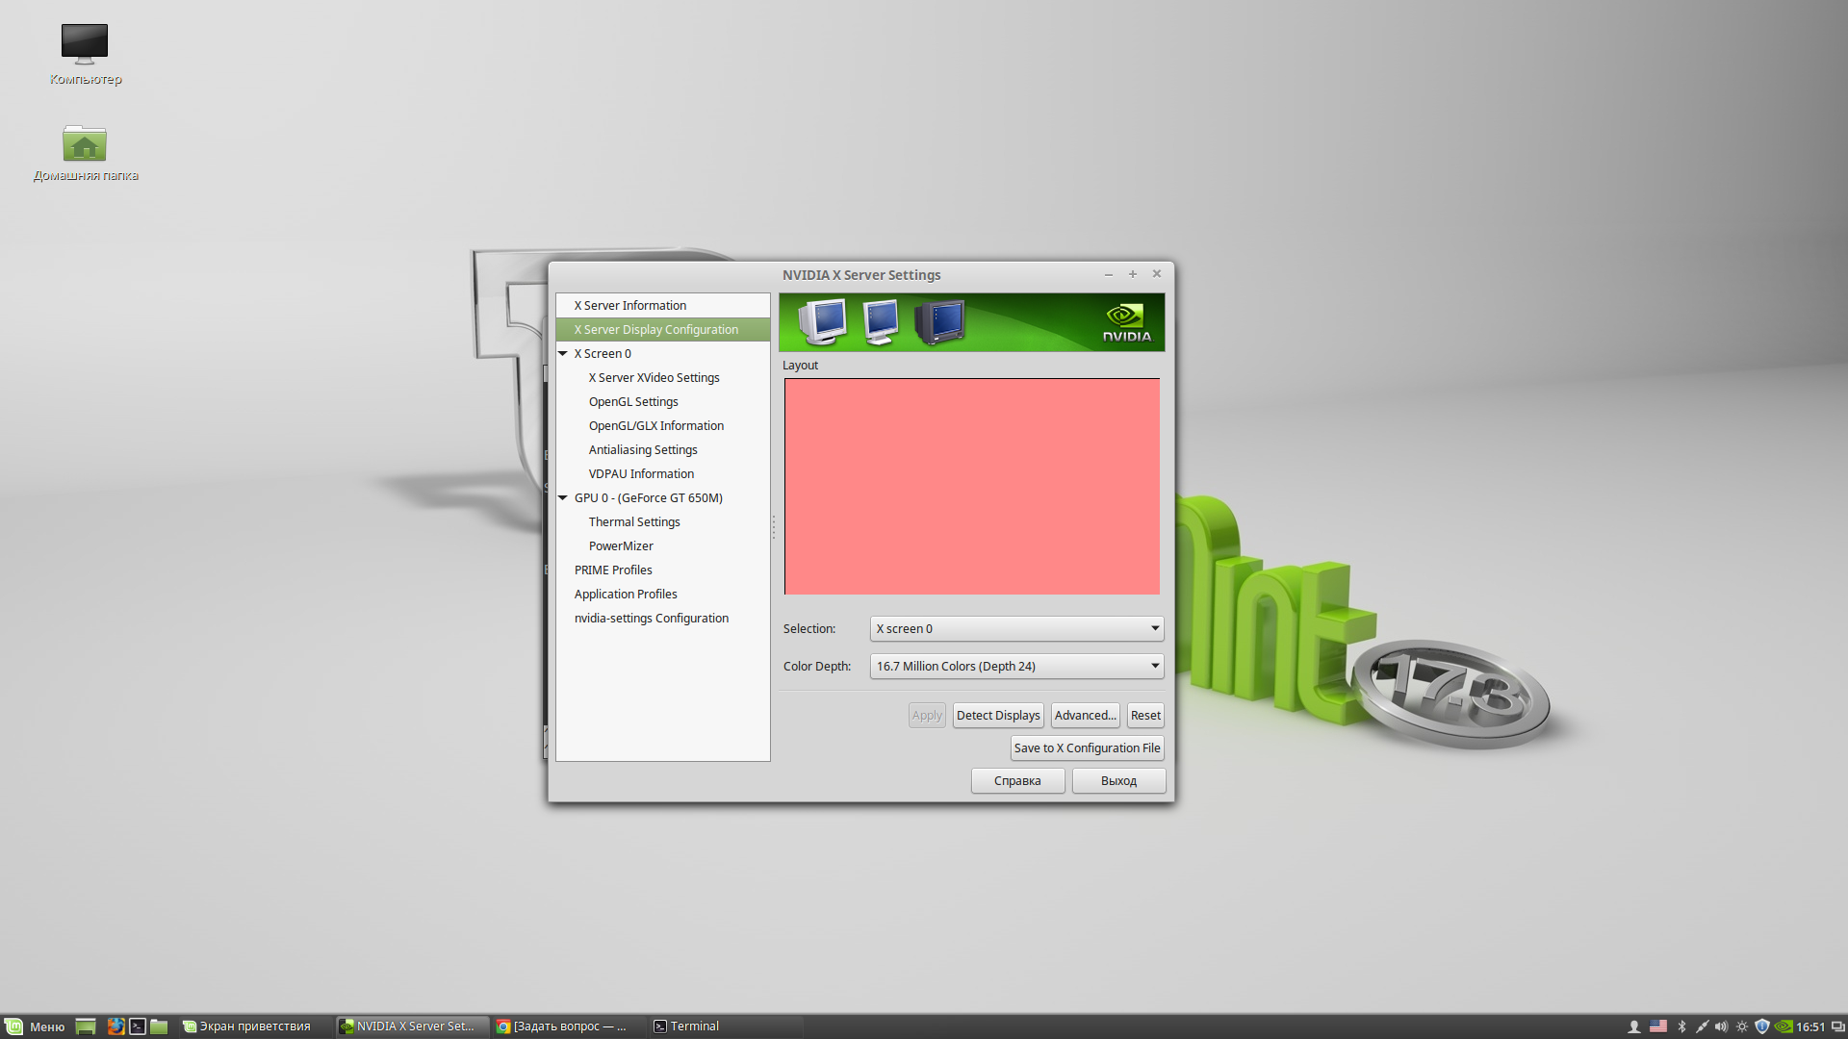1848x1039 pixels.
Task: Click the Выход quit button
Action: tap(1118, 780)
